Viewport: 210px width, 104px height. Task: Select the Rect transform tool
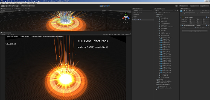click(x=17, y=6)
